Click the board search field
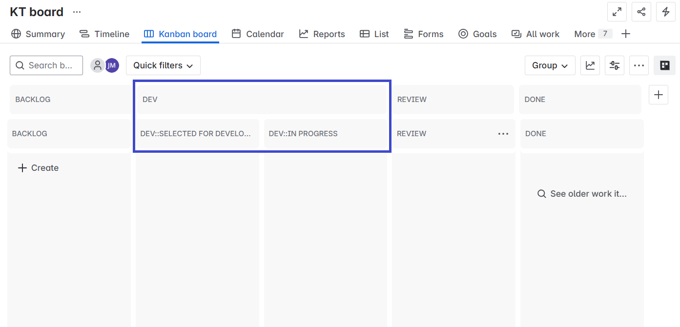 pyautogui.click(x=46, y=65)
